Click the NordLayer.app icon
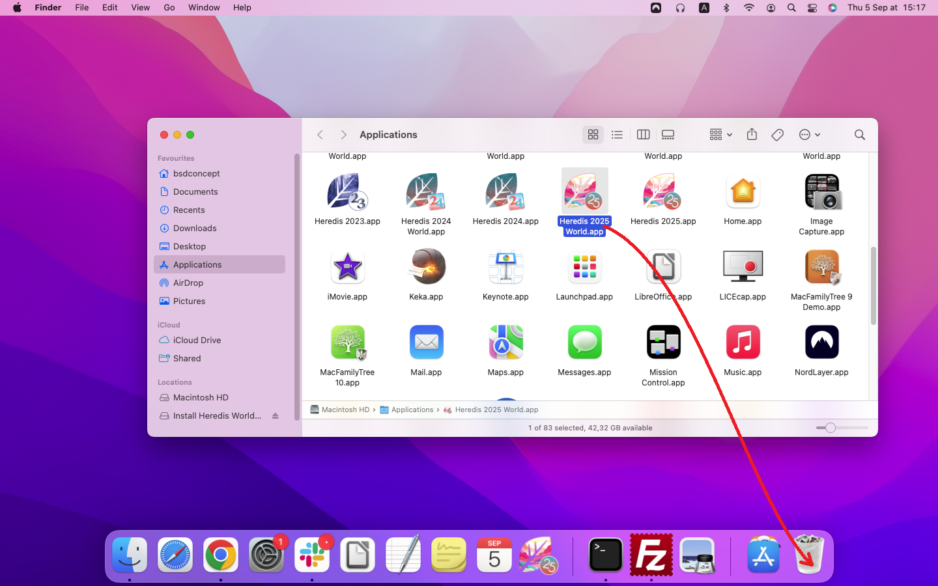 click(821, 342)
